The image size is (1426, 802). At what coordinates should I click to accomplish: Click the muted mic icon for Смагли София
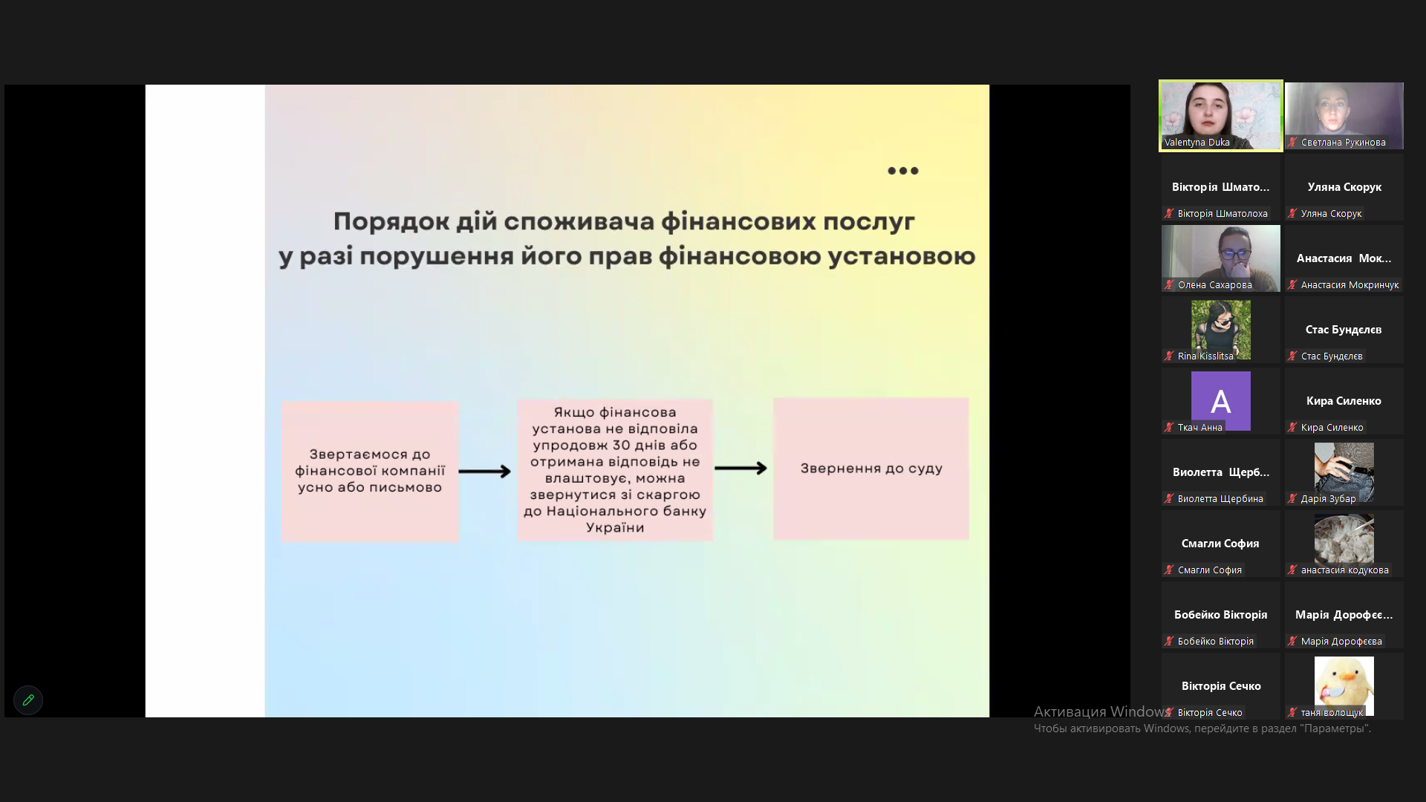pyautogui.click(x=1170, y=570)
